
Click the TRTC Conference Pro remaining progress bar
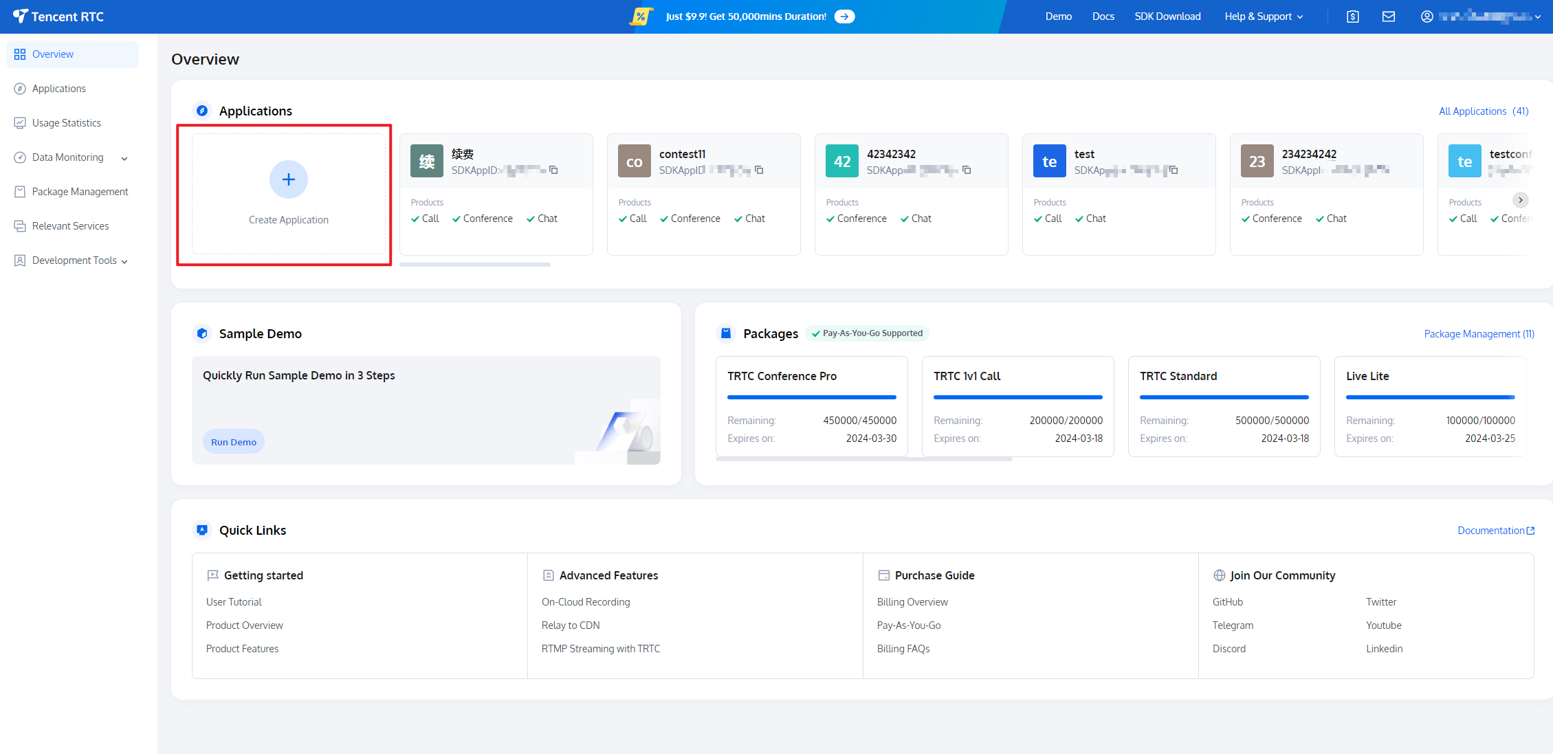(x=811, y=397)
